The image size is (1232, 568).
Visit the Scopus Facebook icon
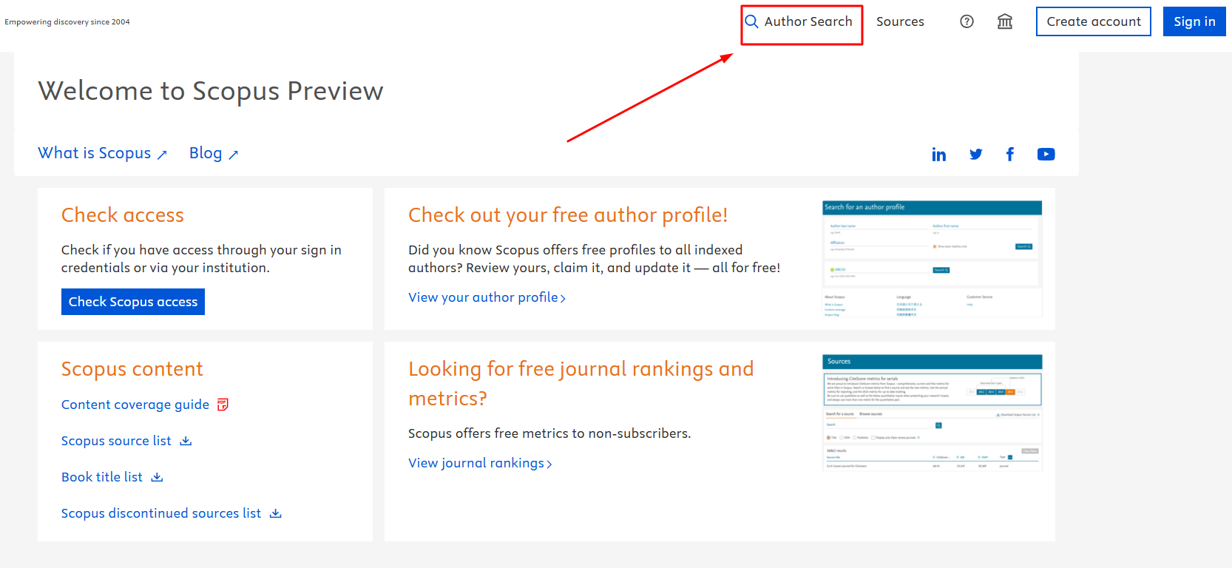[x=1009, y=155]
